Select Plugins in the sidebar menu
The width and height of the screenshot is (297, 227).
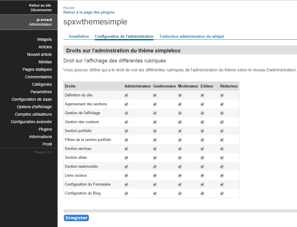[x=45, y=129]
